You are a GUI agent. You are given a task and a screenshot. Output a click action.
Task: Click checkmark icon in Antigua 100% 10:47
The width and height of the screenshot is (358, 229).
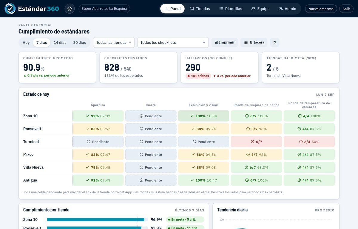tap(192, 180)
